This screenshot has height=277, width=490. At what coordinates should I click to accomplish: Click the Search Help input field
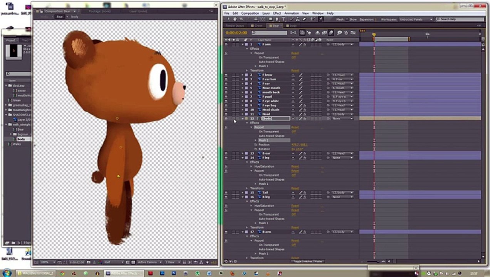point(460,19)
